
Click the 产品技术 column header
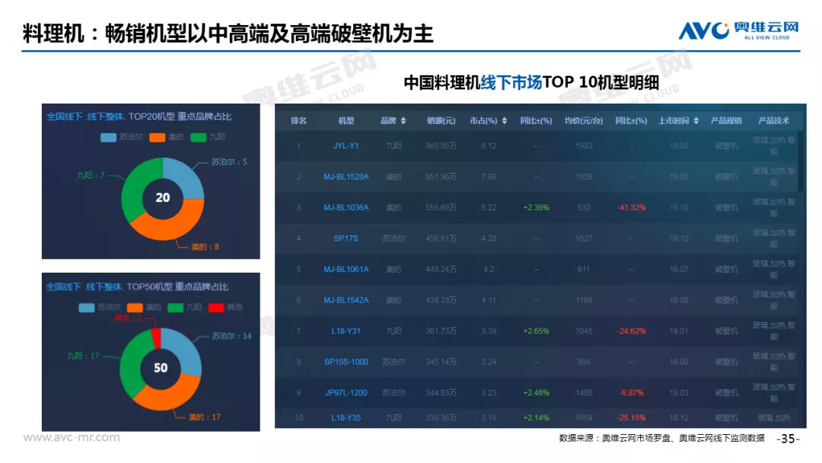point(774,120)
